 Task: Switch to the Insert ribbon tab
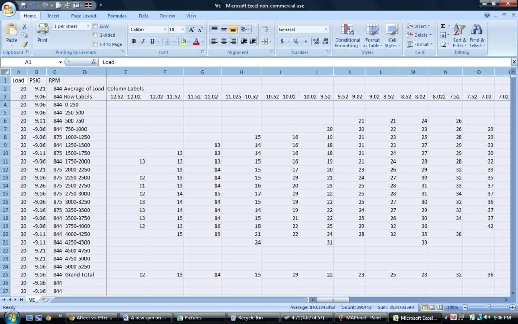pos(53,16)
